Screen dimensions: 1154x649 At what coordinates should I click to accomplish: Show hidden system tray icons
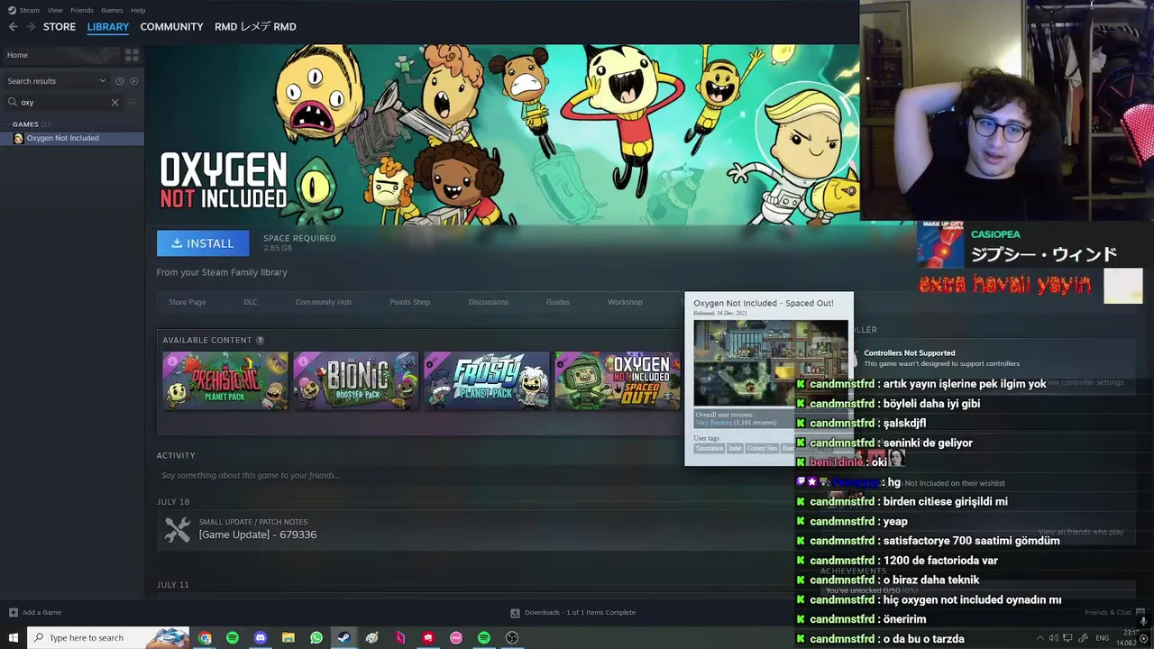pyautogui.click(x=1041, y=638)
